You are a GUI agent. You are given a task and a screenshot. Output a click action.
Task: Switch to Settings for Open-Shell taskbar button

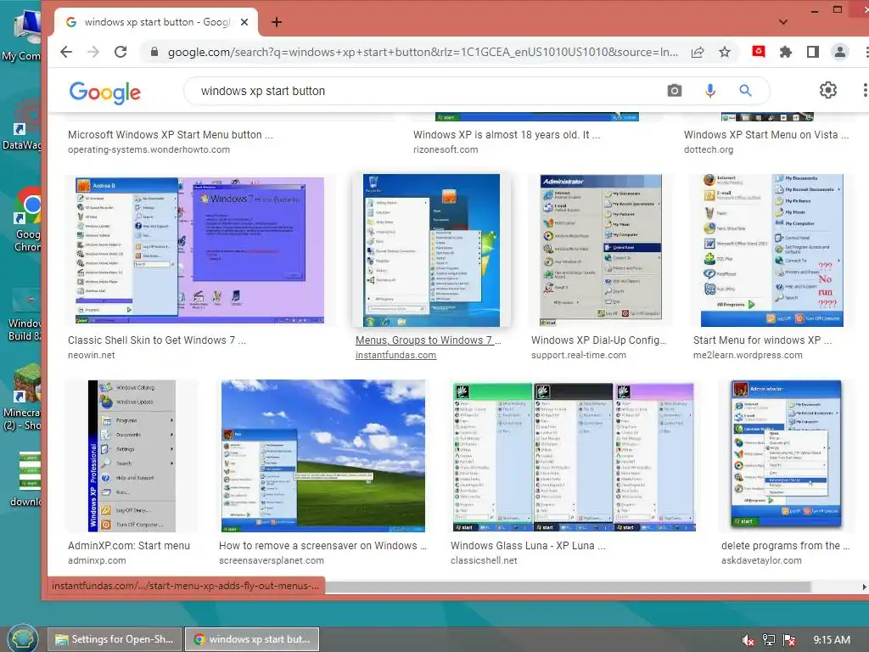(x=115, y=639)
